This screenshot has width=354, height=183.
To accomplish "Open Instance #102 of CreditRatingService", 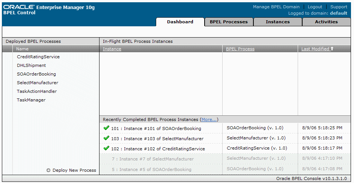I will pyautogui.click(x=158, y=149).
